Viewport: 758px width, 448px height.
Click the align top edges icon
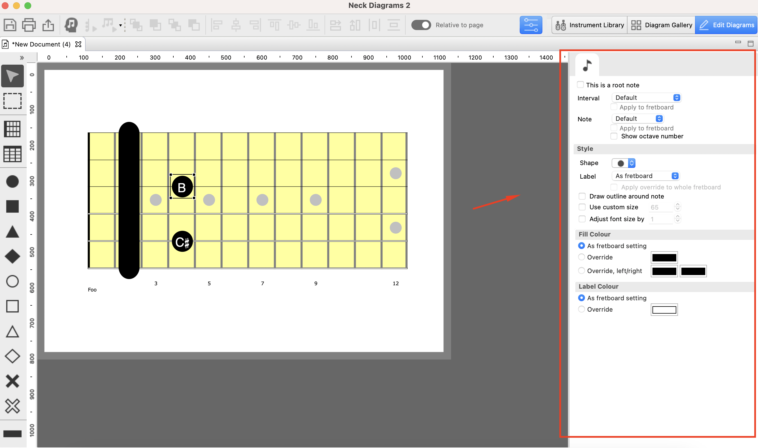[275, 25]
